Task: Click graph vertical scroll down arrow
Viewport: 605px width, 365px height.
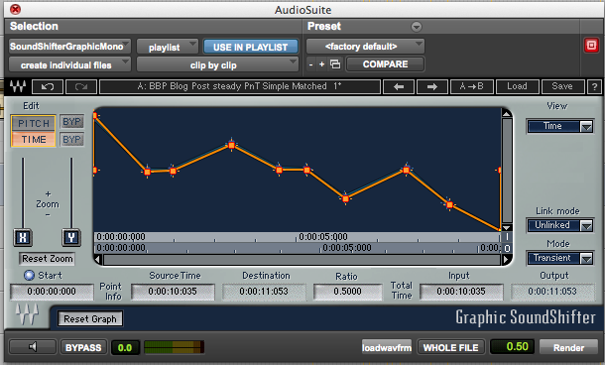Action: tap(507, 228)
